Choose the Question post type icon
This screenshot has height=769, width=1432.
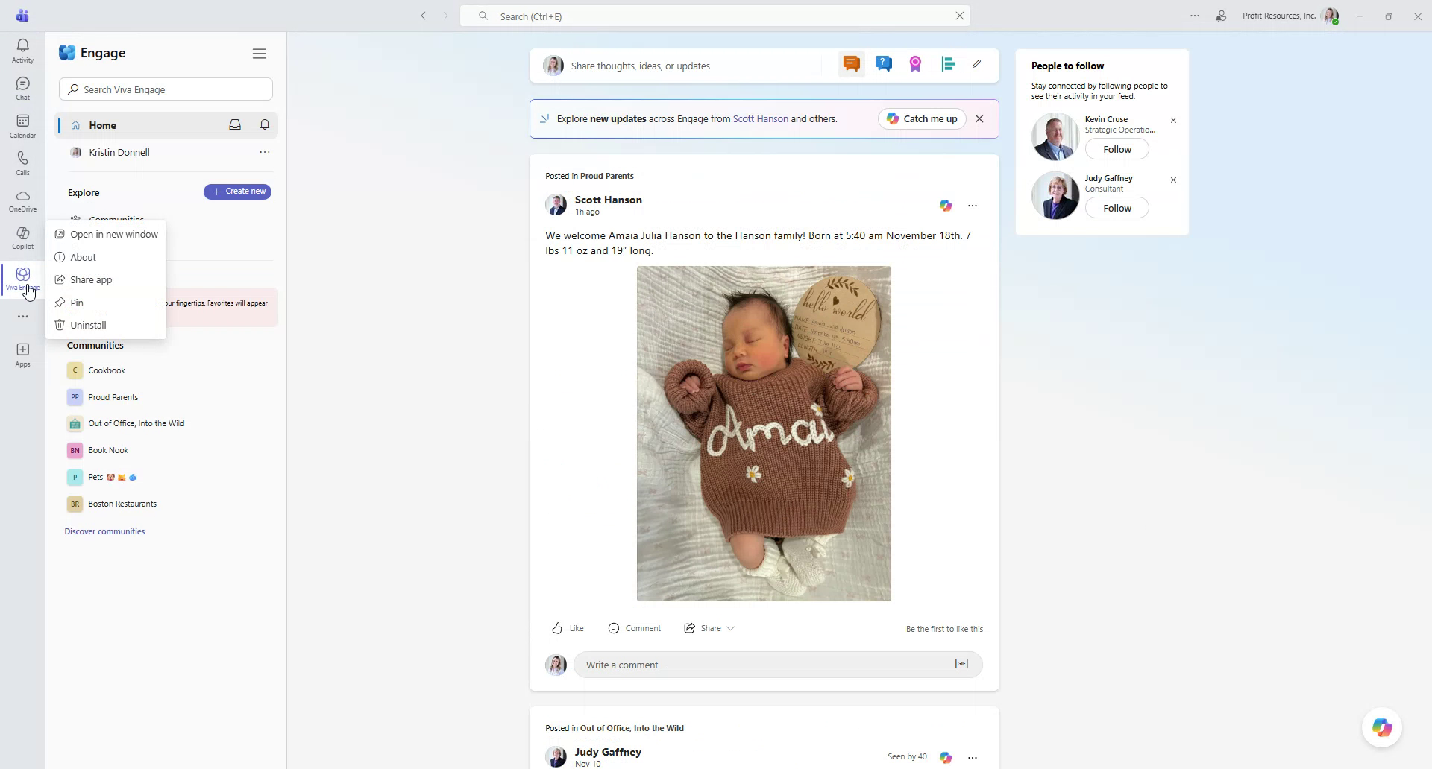pyautogui.click(x=884, y=64)
